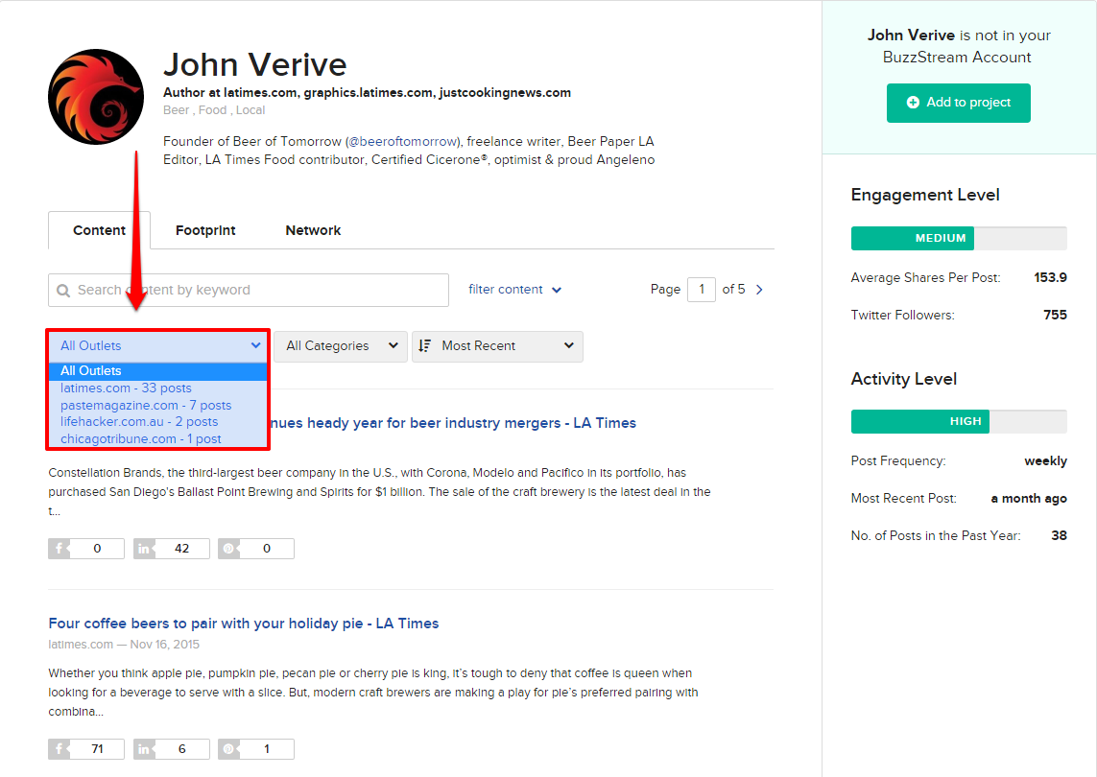1097x777 pixels.
Task: Click the Facebook icon showing 71 shares
Action: click(60, 748)
